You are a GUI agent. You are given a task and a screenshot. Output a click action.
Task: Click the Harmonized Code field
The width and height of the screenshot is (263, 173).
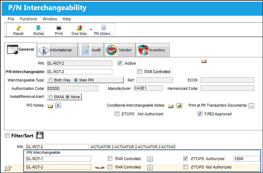(x=227, y=88)
